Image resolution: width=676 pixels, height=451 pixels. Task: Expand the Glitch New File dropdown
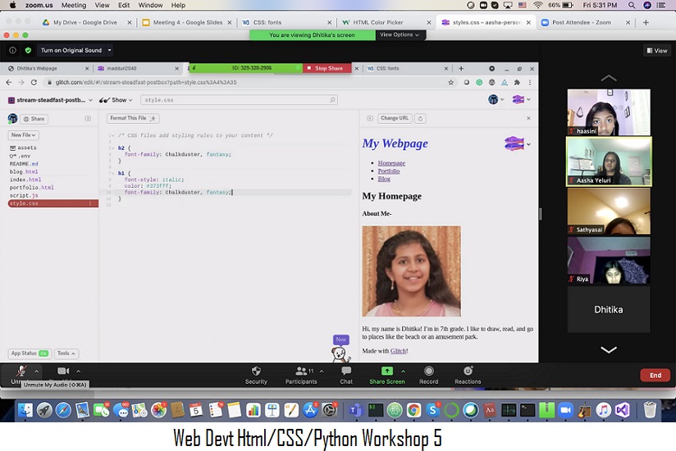tap(23, 134)
